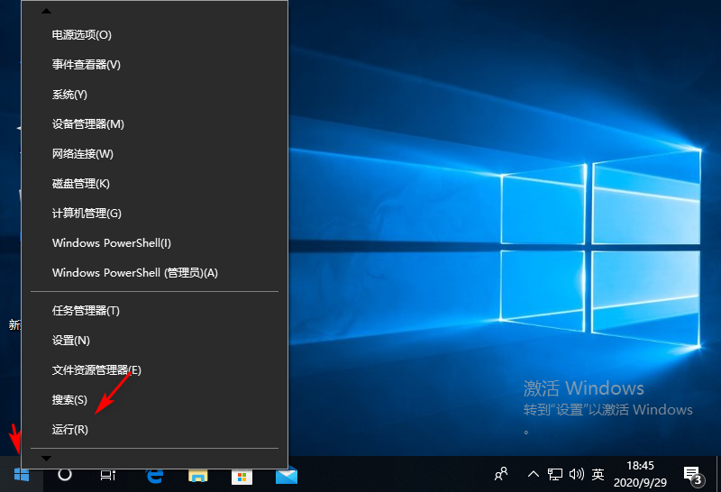The height and width of the screenshot is (492, 721).
Task: Launch Microsoft Edge from the taskbar
Action: pos(154,474)
